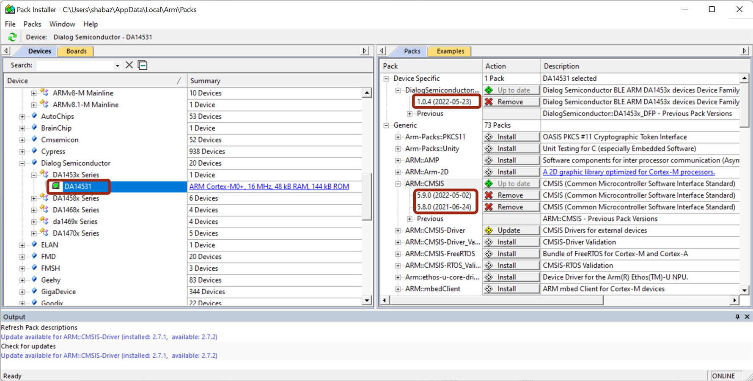Open the File menu
Viewport: 753px width, 381px height.
[x=10, y=24]
